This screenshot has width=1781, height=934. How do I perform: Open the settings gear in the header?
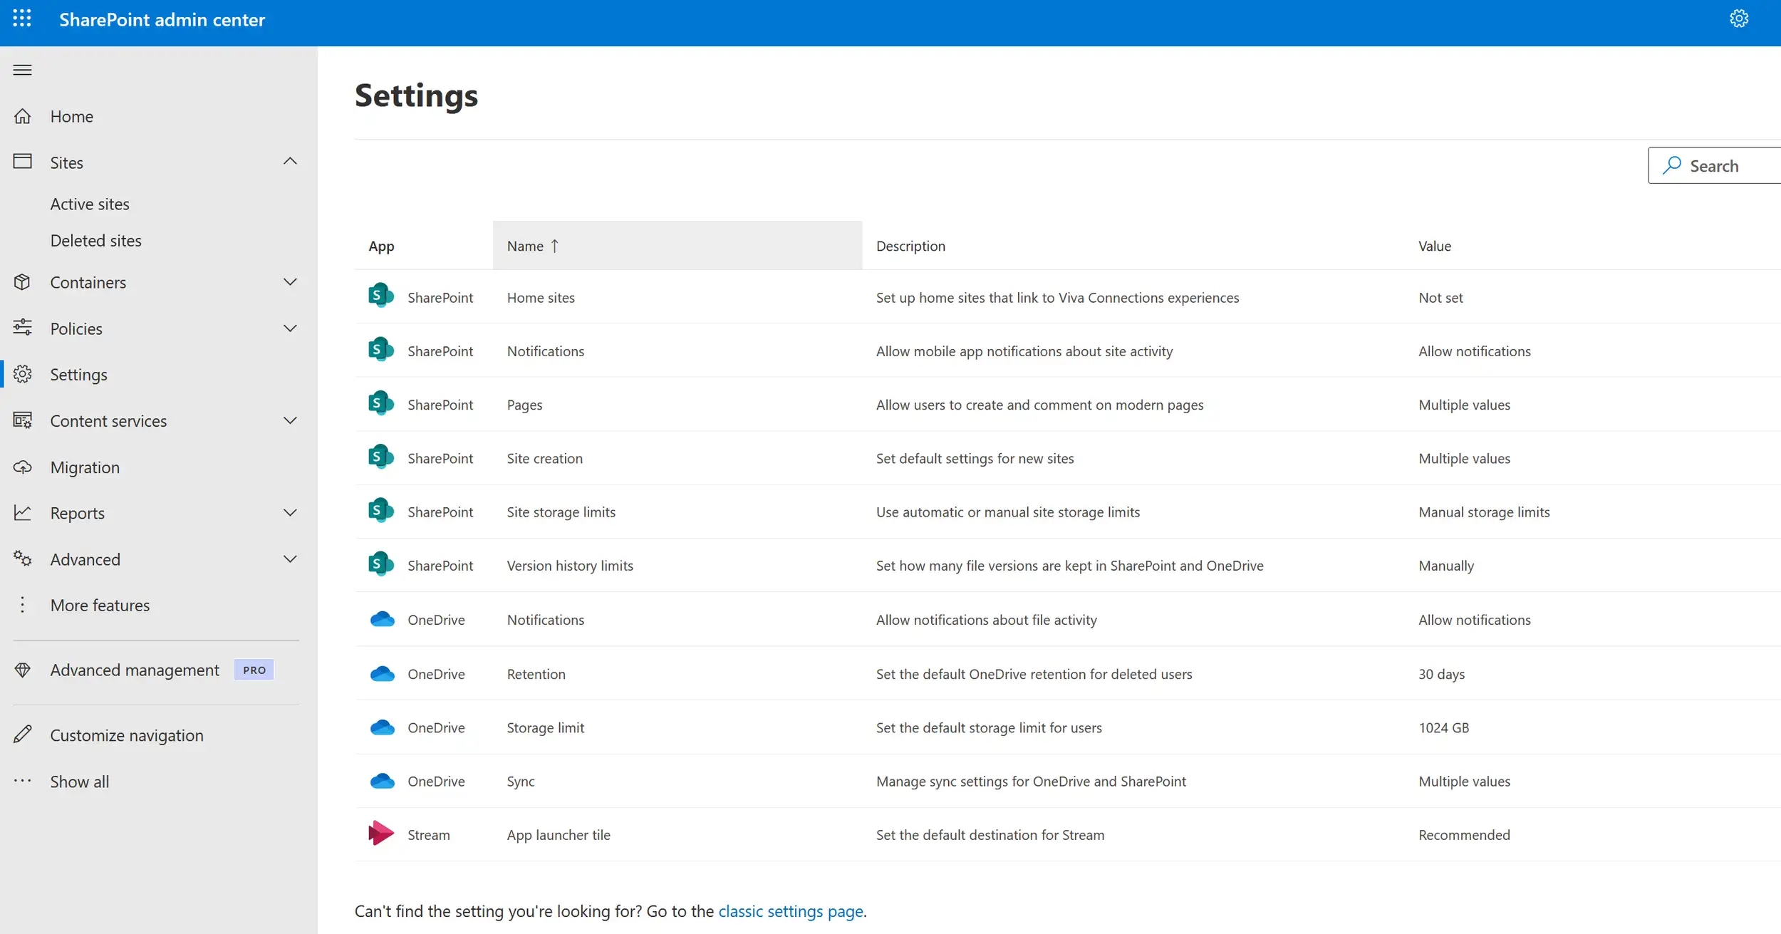1739,19
